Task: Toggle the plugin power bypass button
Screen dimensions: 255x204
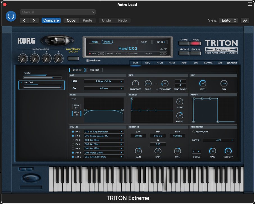Action: pos(11,16)
